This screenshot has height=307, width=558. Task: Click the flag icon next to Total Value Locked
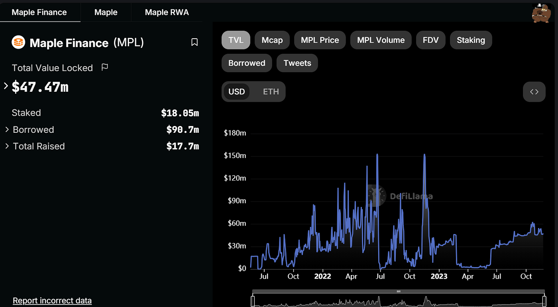tap(104, 67)
